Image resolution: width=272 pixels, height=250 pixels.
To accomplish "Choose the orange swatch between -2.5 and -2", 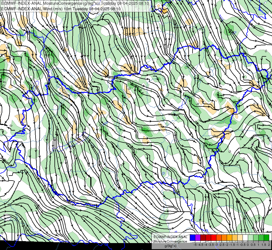I will pos(224,238).
